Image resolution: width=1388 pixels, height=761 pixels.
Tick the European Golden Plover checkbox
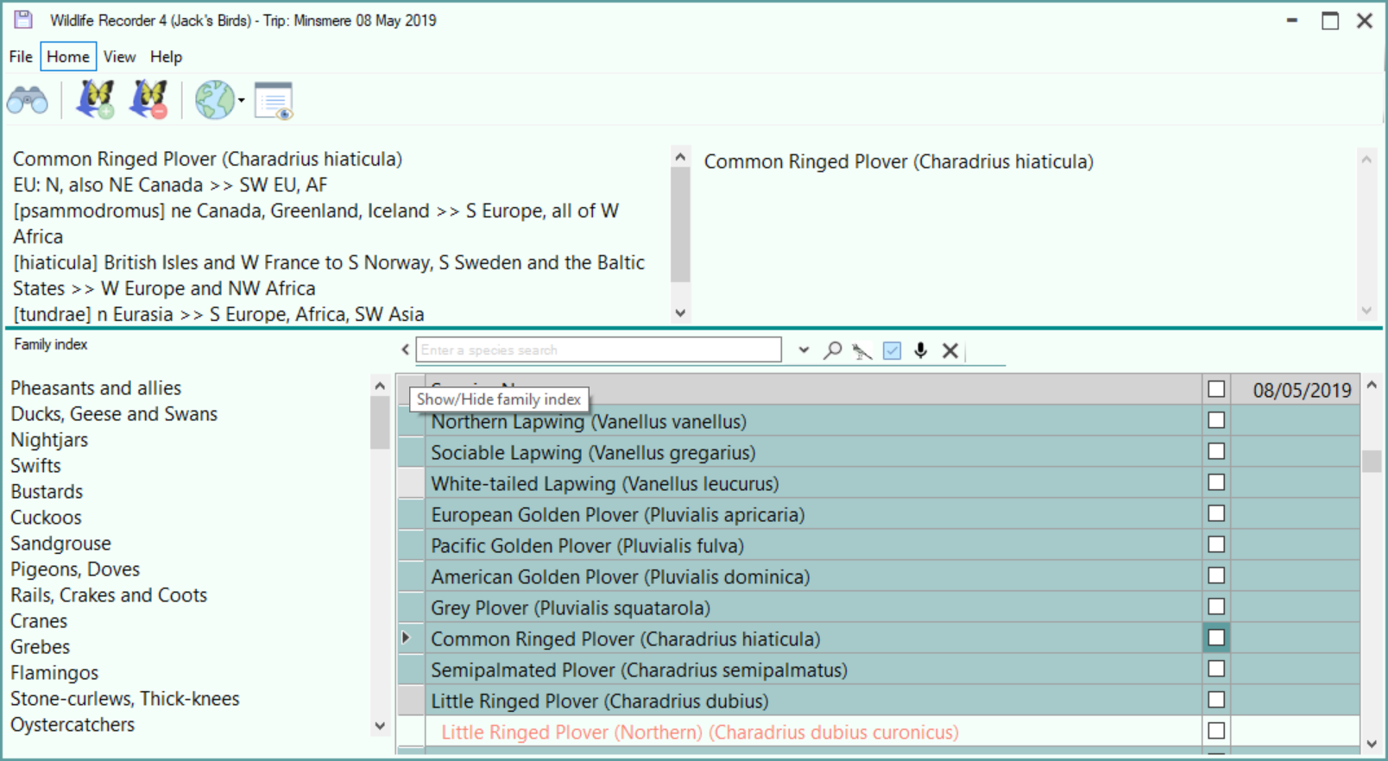1216,513
